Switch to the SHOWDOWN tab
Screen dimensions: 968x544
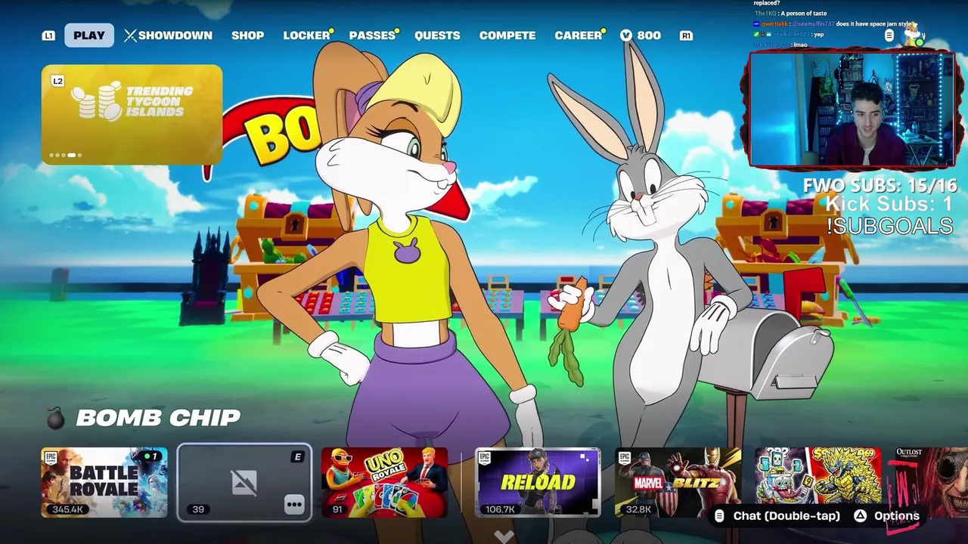tap(168, 36)
